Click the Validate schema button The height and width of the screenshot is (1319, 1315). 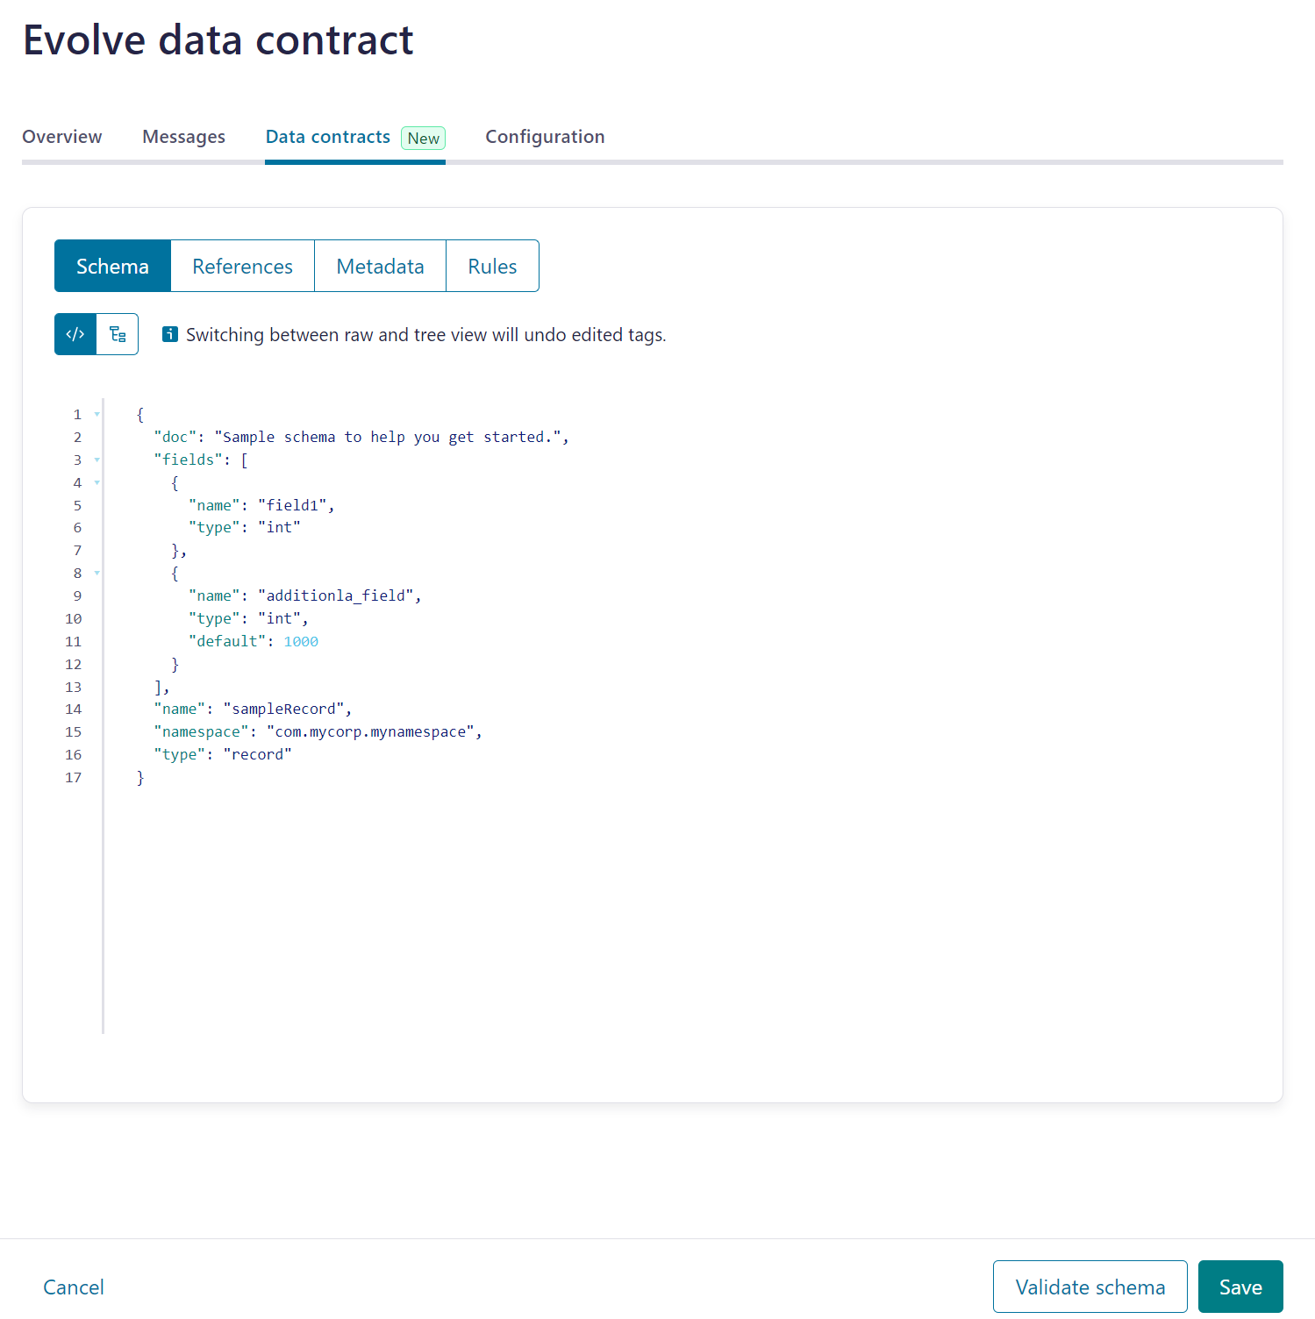click(x=1090, y=1287)
